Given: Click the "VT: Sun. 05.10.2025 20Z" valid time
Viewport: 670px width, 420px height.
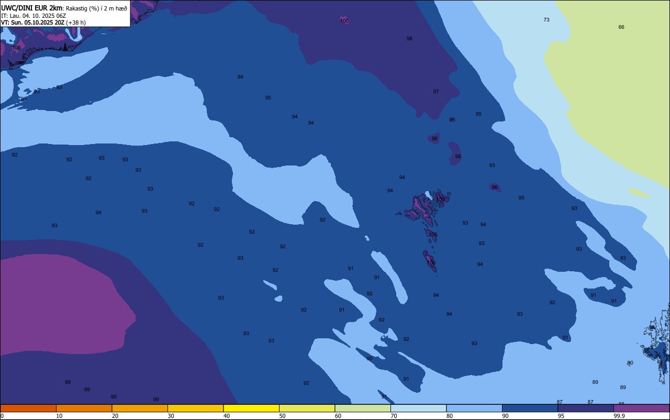Looking at the screenshot, I should coord(32,23).
